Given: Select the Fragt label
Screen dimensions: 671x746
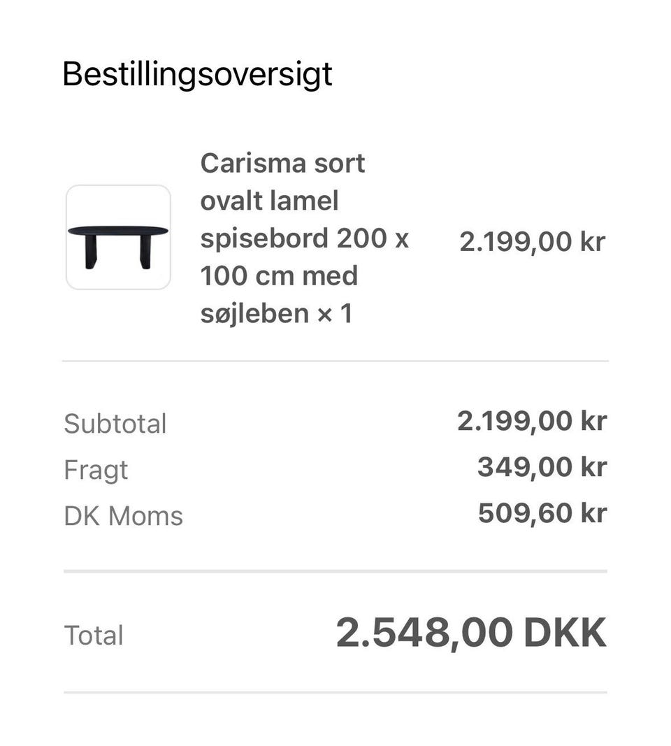Looking at the screenshot, I should pos(96,471).
